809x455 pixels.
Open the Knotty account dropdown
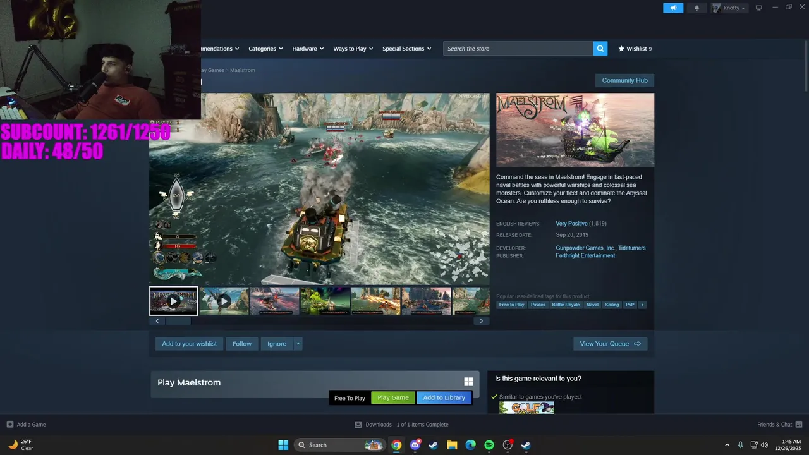[729, 8]
